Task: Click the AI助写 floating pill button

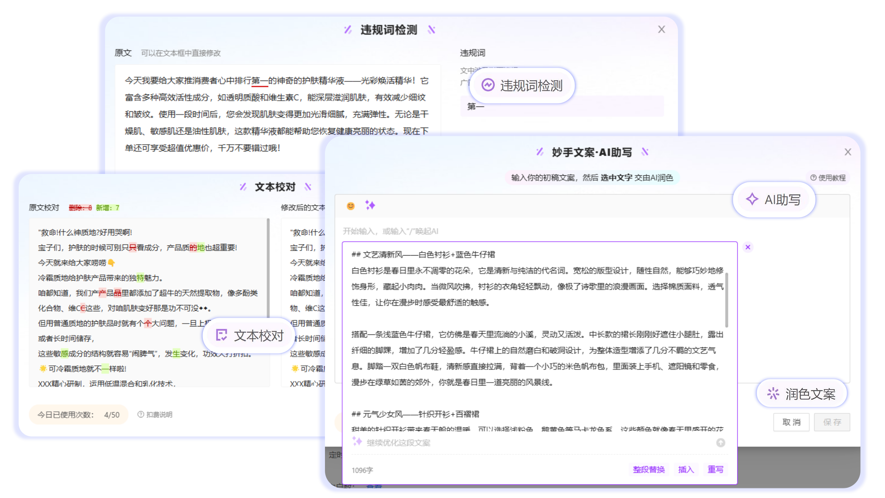Action: 774,200
